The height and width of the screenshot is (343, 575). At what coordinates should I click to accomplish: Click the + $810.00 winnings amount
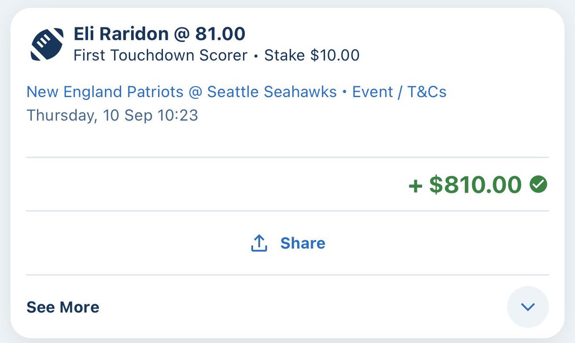coord(465,184)
